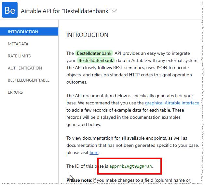Click the blue Be base logo icon
Image resolution: width=205 pixels, height=186 pixels.
pos(10,10)
